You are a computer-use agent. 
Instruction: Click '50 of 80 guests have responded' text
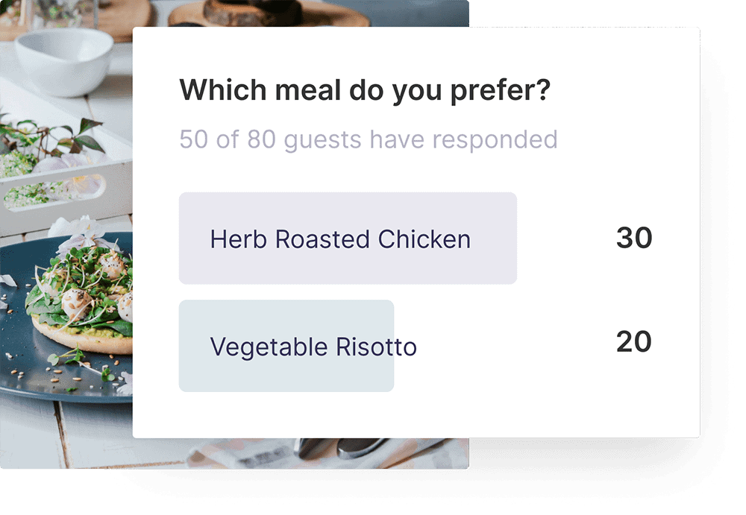pos(368,139)
